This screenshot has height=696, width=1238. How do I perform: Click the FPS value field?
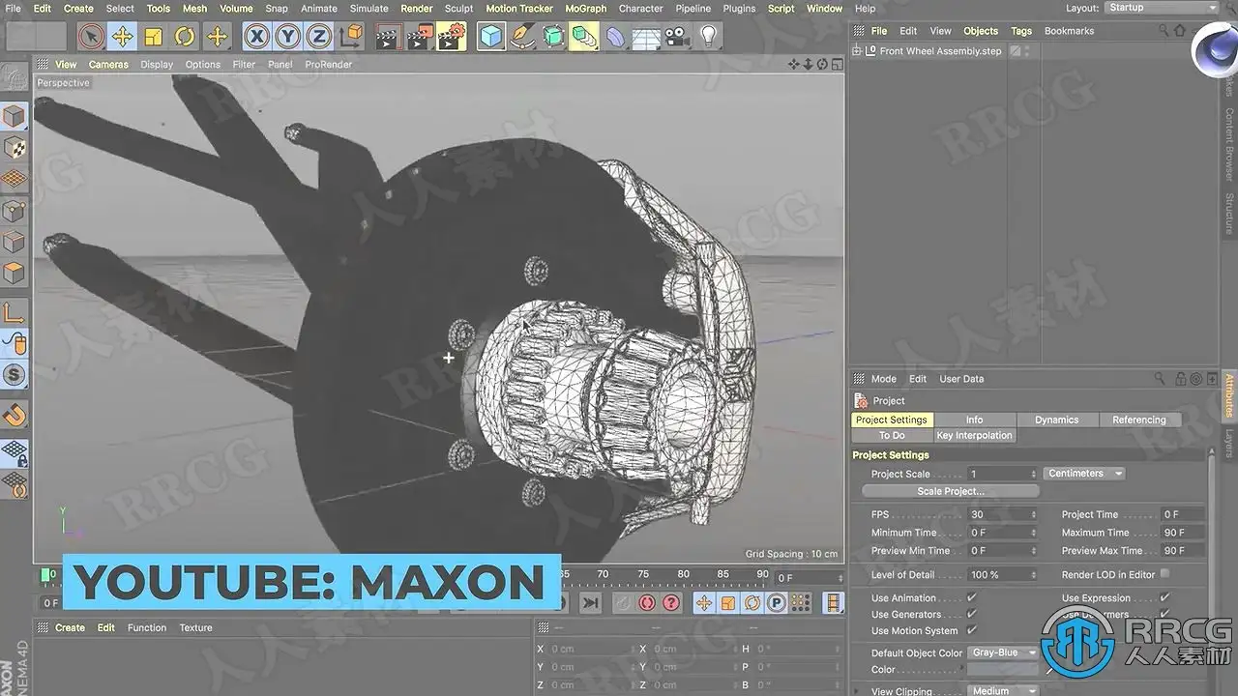coord(1003,515)
